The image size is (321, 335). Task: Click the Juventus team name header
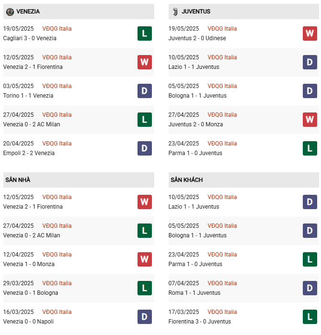pyautogui.click(x=196, y=11)
